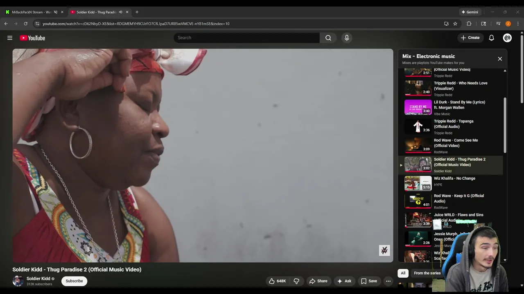Screen dimensions: 524x294
Task: Open media controls in the browser toolbar
Action: pyautogui.click(x=498, y=24)
